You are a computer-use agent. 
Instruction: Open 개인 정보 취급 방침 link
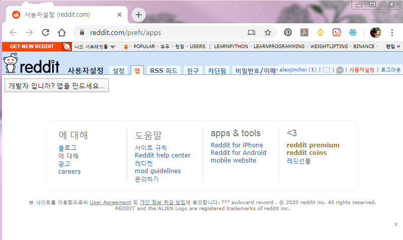coord(163,203)
